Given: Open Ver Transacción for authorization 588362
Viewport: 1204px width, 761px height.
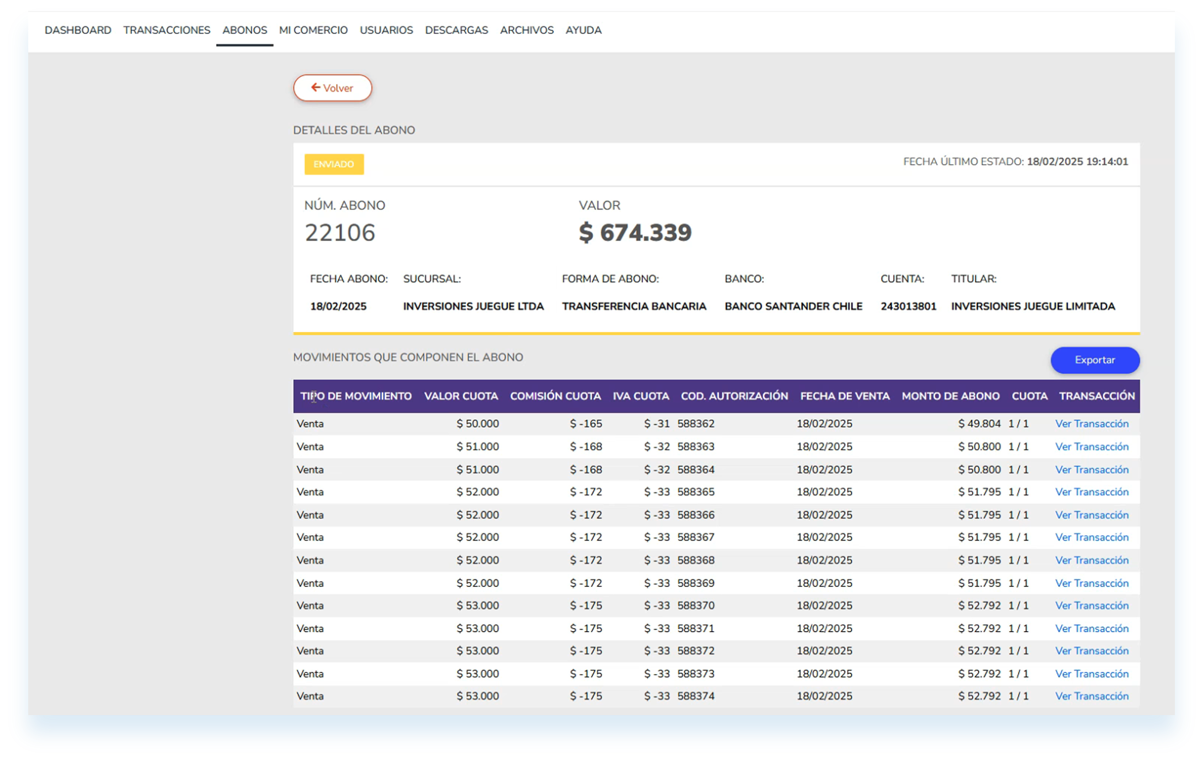Looking at the screenshot, I should click(x=1092, y=424).
